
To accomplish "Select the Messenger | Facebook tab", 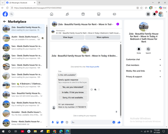I will (21, 3).
